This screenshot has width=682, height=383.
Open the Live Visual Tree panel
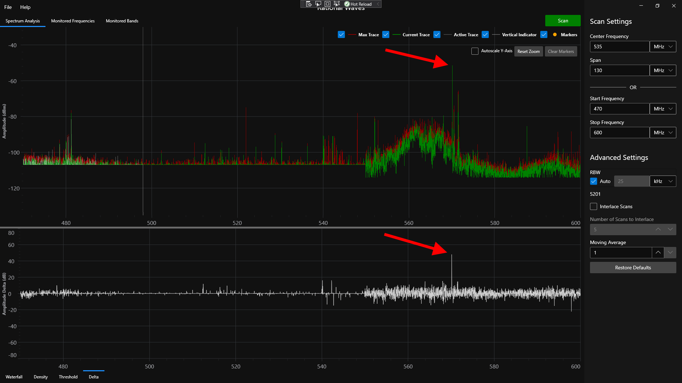point(309,4)
